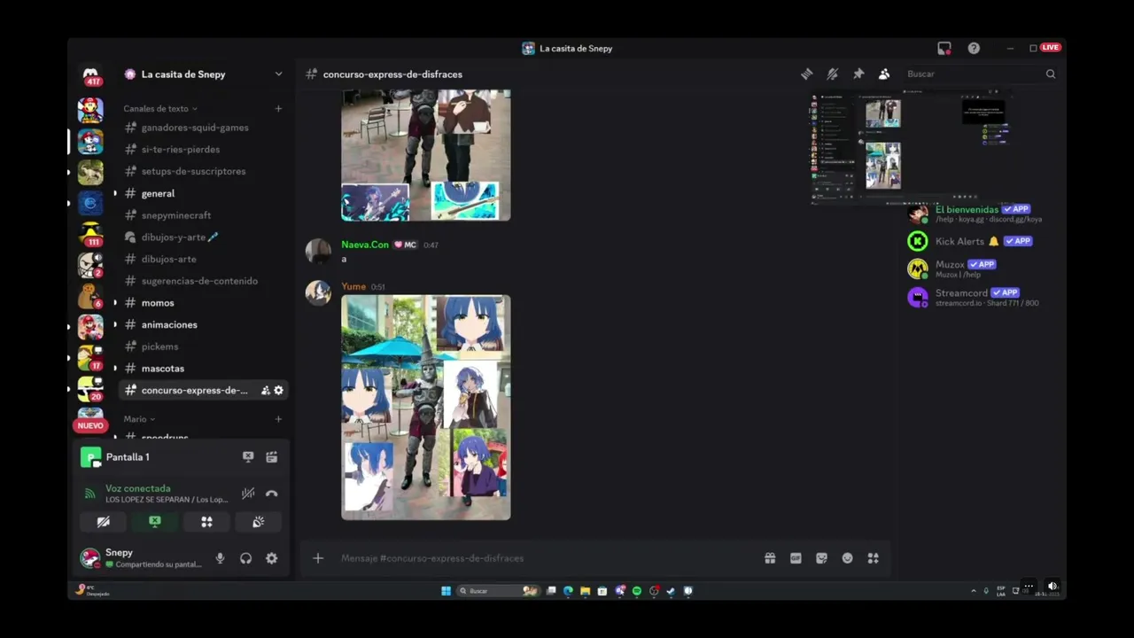Add channel to Canales de texto category
1134x638 pixels.
point(278,108)
